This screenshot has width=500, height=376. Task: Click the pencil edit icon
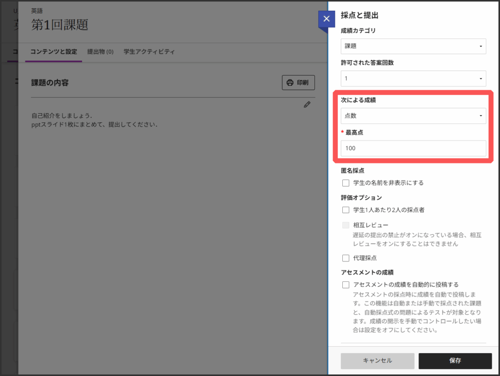tap(307, 104)
